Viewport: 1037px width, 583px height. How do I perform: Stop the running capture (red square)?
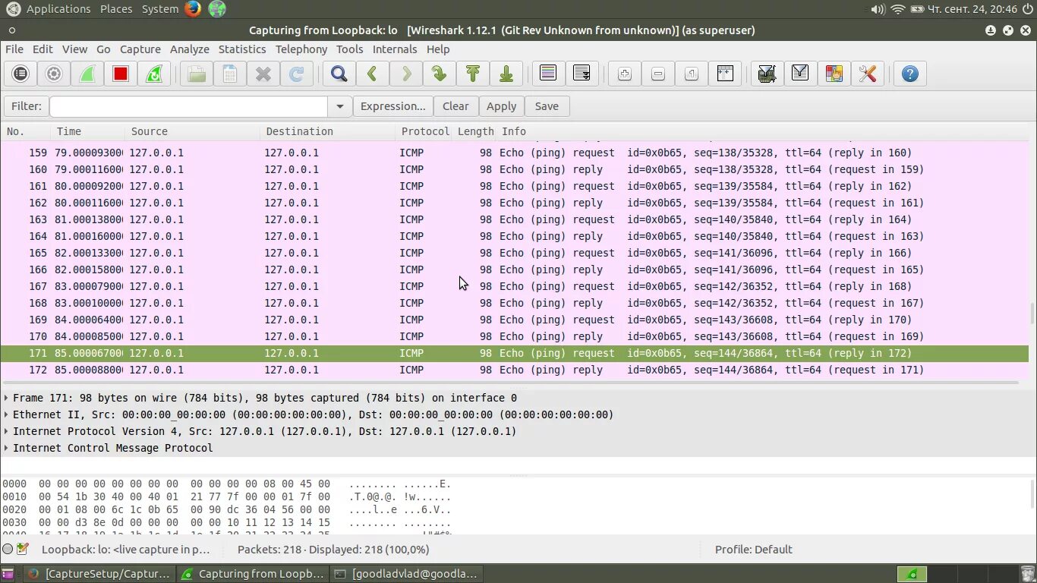(x=121, y=74)
